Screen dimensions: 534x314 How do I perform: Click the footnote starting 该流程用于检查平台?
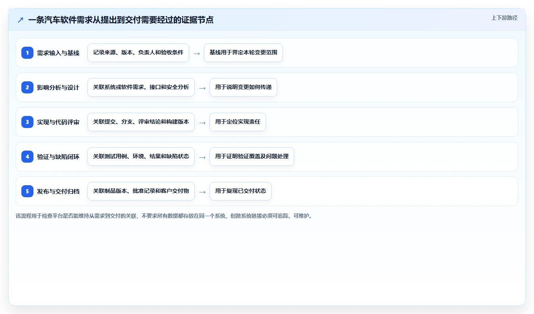point(164,216)
